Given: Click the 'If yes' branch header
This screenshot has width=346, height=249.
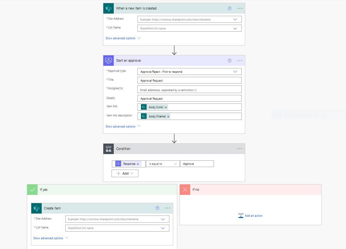Looking at the screenshot, I should (x=102, y=190).
